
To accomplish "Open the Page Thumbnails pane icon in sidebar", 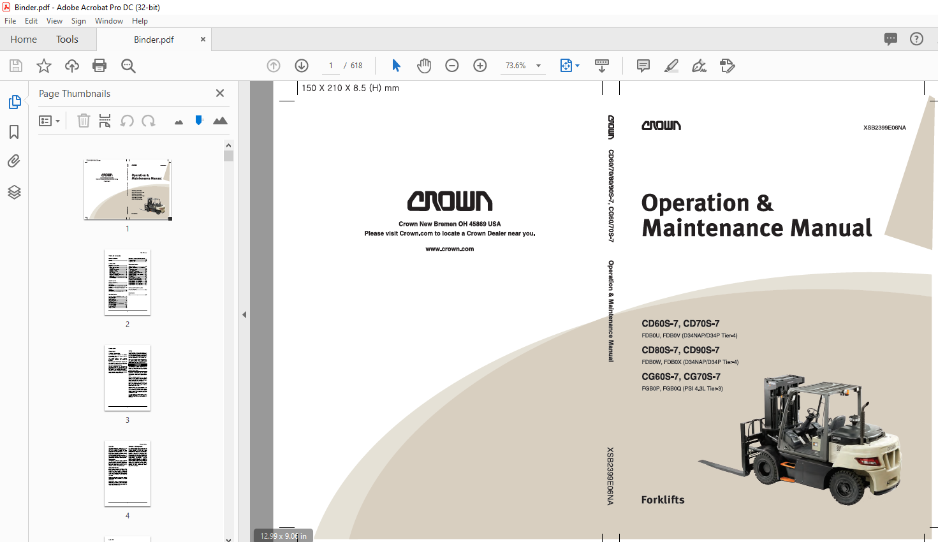I will pos(14,102).
